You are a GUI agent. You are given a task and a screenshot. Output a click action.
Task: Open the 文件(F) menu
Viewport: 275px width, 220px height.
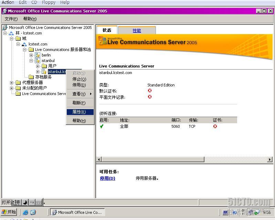(x=11, y=19)
